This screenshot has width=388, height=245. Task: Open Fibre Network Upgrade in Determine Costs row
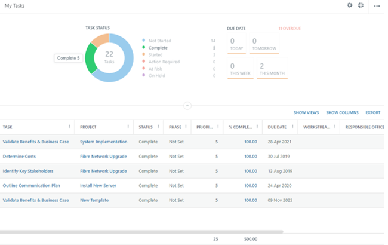coord(103,157)
